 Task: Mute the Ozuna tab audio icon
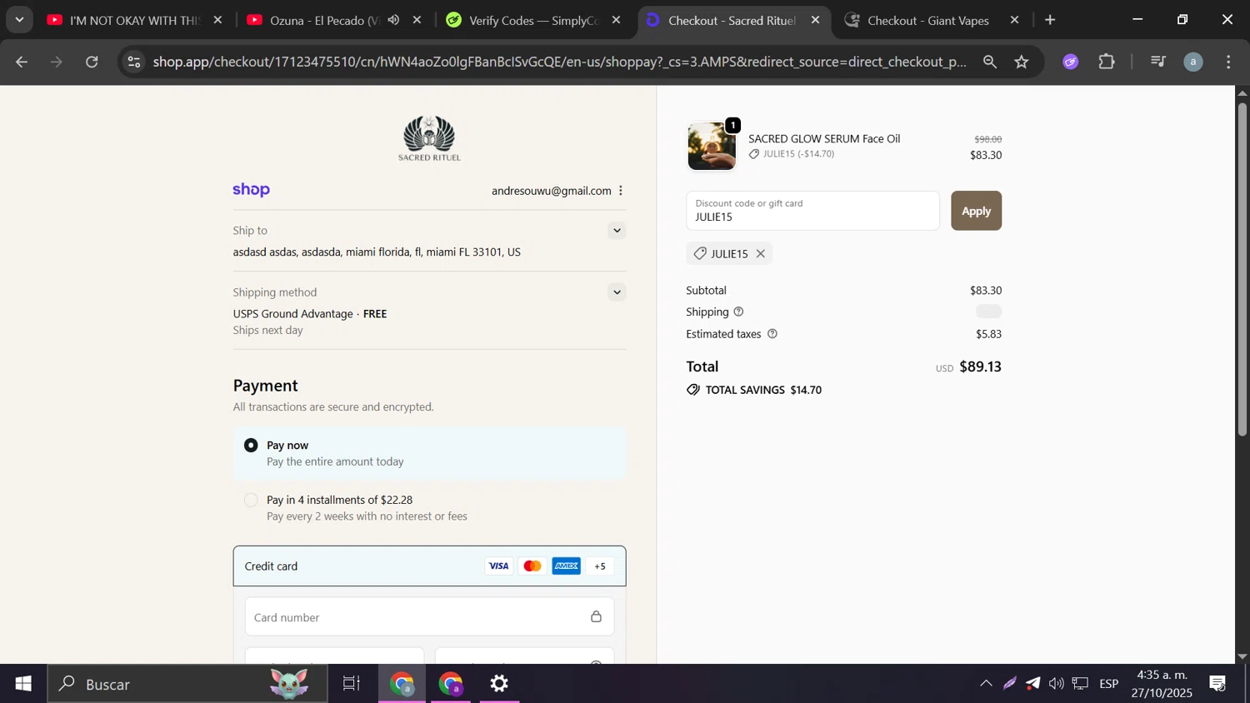(x=393, y=20)
